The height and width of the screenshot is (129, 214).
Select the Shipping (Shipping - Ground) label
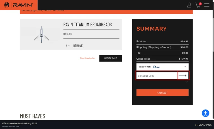pyautogui.click(x=154, y=47)
